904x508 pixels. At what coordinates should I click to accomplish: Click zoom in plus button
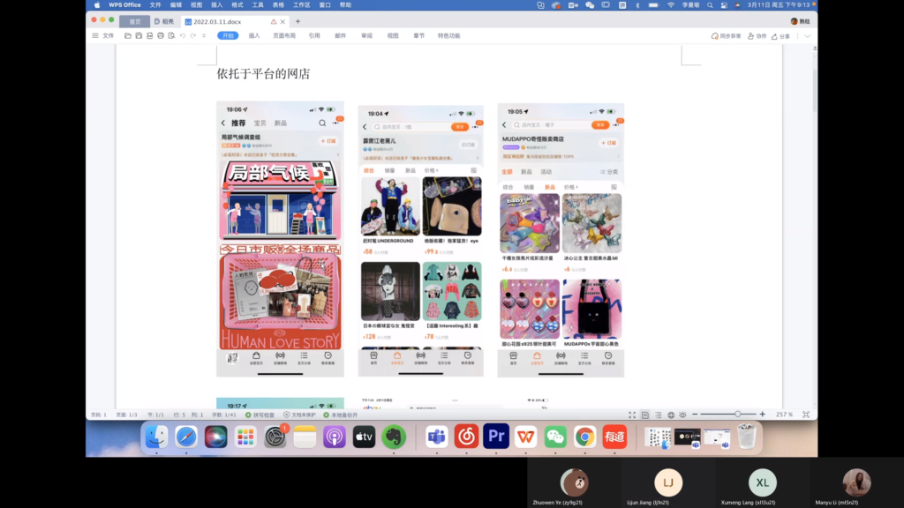click(762, 415)
